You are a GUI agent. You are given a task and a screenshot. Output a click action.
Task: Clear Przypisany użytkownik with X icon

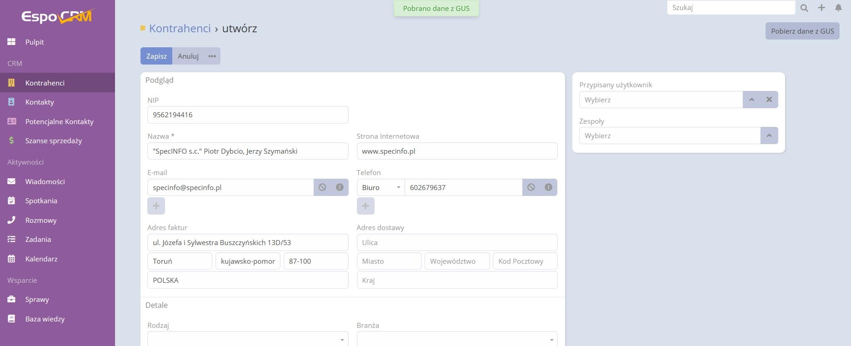(769, 100)
